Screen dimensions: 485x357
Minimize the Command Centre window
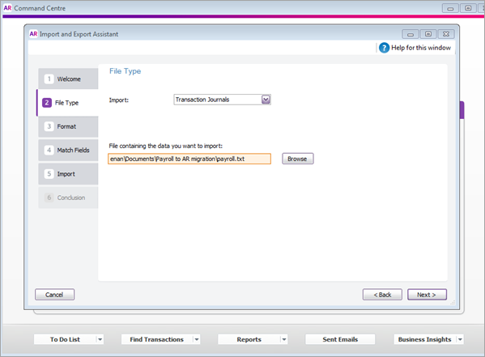tap(450, 8)
